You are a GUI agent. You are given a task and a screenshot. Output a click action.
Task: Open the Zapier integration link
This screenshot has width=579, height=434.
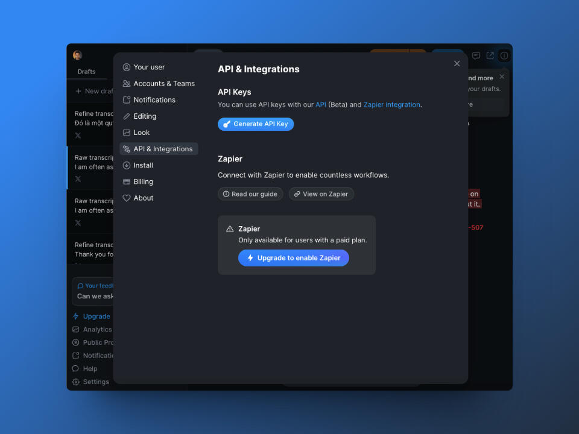click(x=391, y=104)
